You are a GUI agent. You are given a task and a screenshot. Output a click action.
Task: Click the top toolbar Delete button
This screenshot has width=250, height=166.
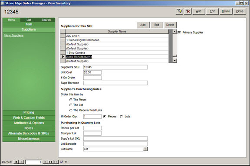pos(226,11)
